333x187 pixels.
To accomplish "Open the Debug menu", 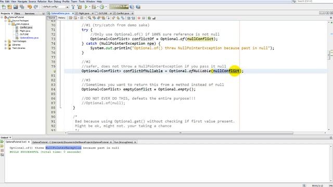I will (57, 2).
